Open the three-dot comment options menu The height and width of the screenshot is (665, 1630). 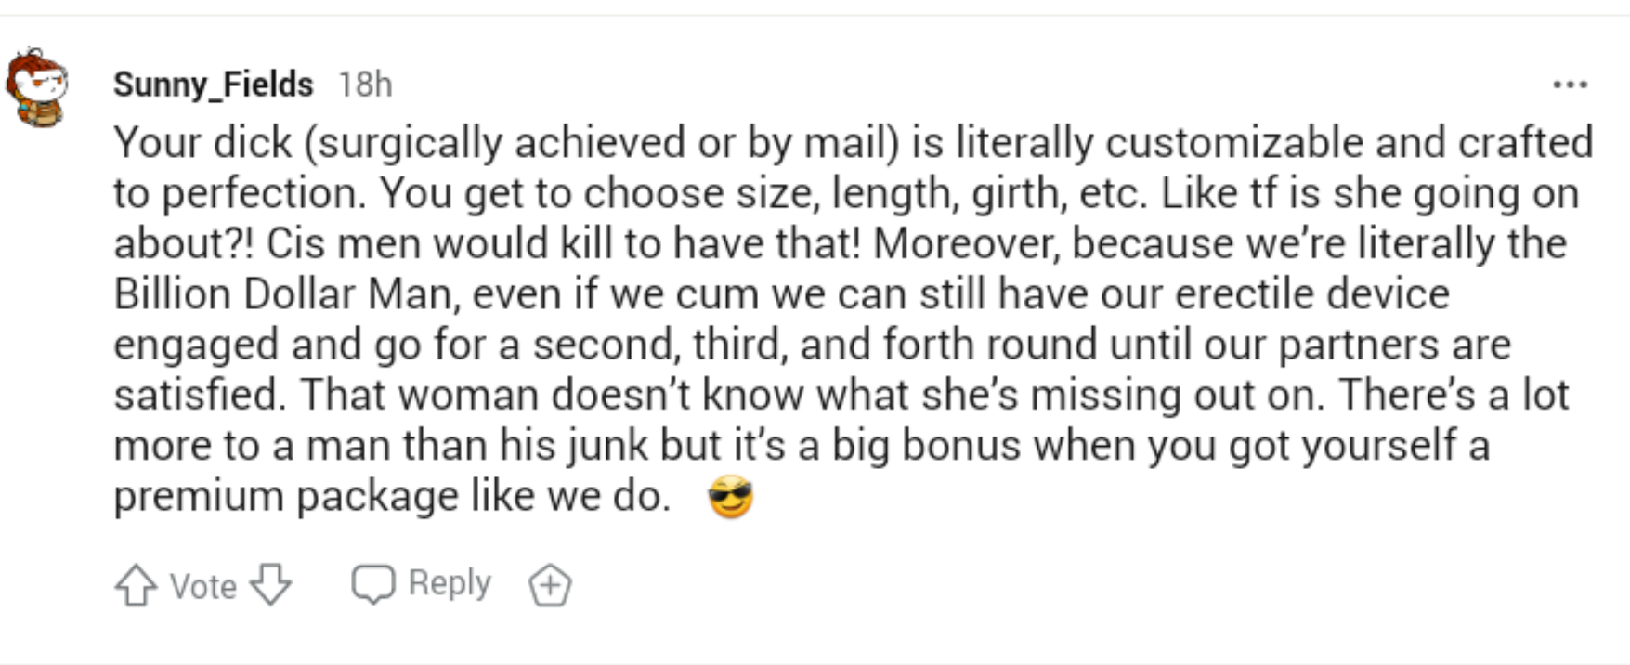tap(1570, 85)
